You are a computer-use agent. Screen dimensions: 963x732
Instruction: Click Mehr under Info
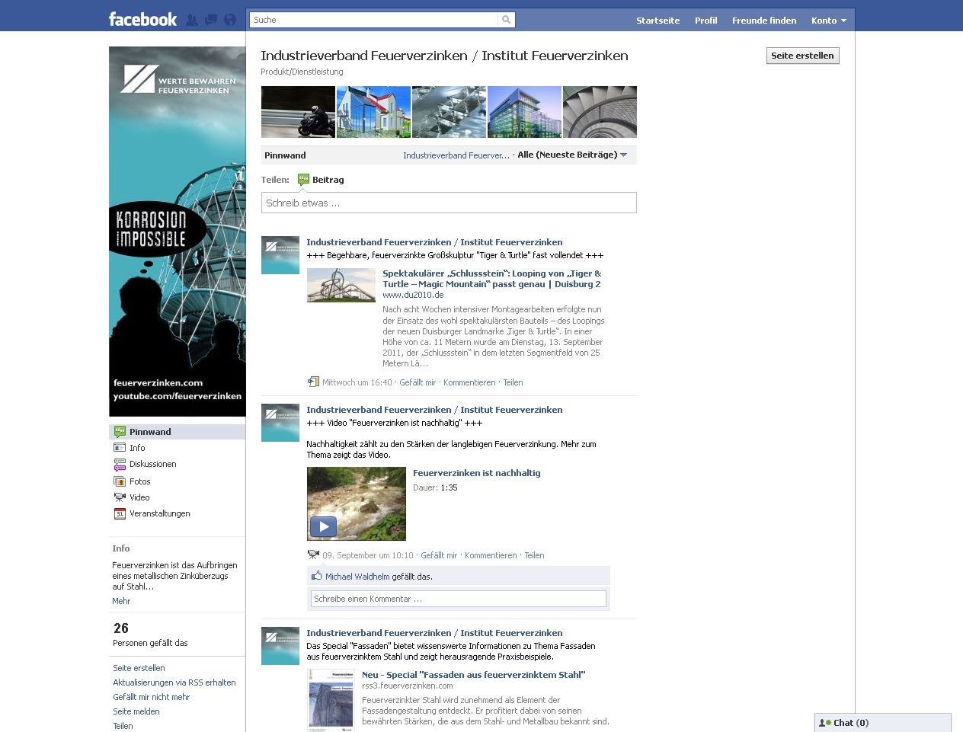coord(121,601)
